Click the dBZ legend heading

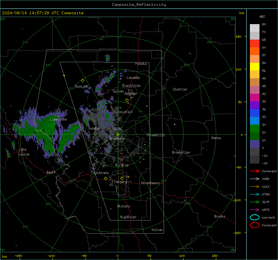tap(262, 16)
